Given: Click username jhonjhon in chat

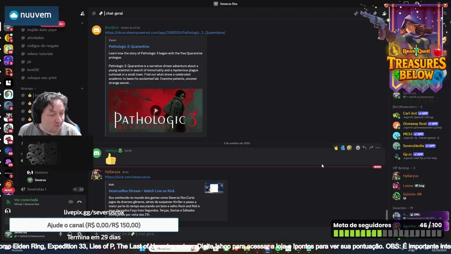Looking at the screenshot, I should tap(112, 28).
